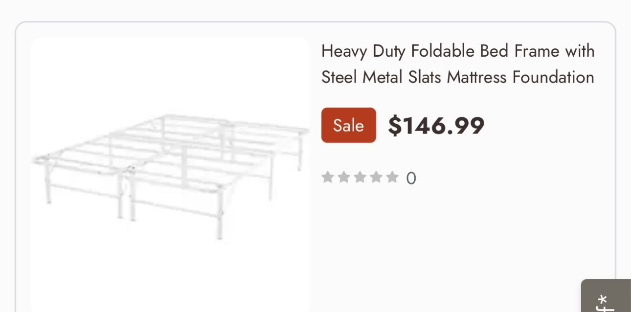This screenshot has width=631, height=312.
Task: Click the red Sale badge
Action: (x=348, y=125)
